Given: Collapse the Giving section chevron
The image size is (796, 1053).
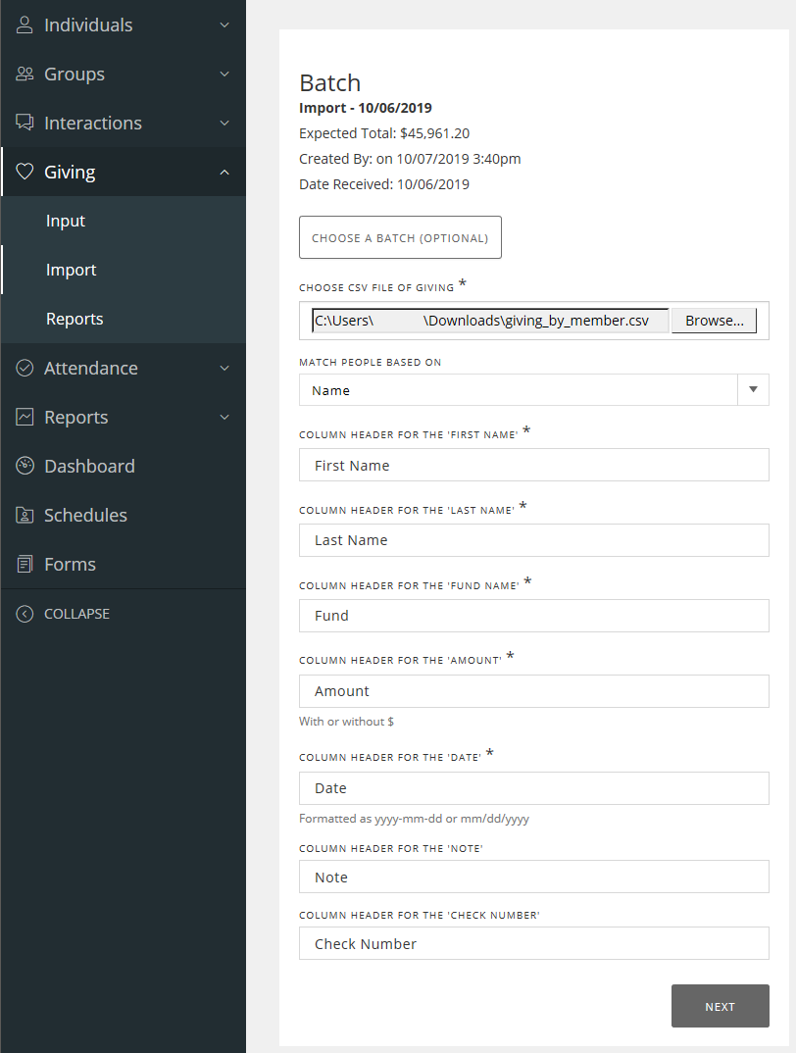Looking at the screenshot, I should click(x=224, y=172).
